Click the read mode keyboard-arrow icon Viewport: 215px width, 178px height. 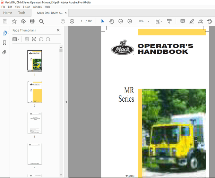coord(169,21)
